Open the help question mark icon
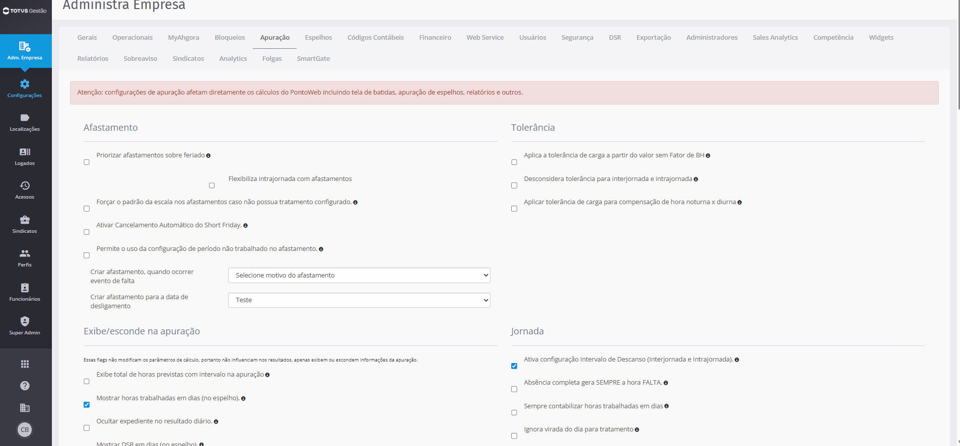 [x=25, y=386]
